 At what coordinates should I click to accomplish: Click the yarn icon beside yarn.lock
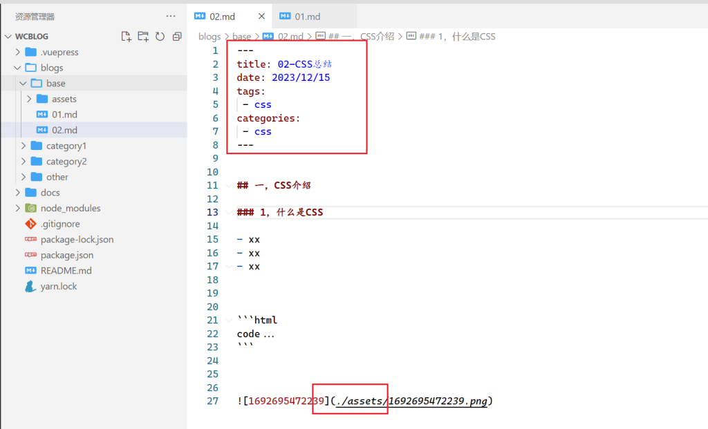tap(30, 287)
